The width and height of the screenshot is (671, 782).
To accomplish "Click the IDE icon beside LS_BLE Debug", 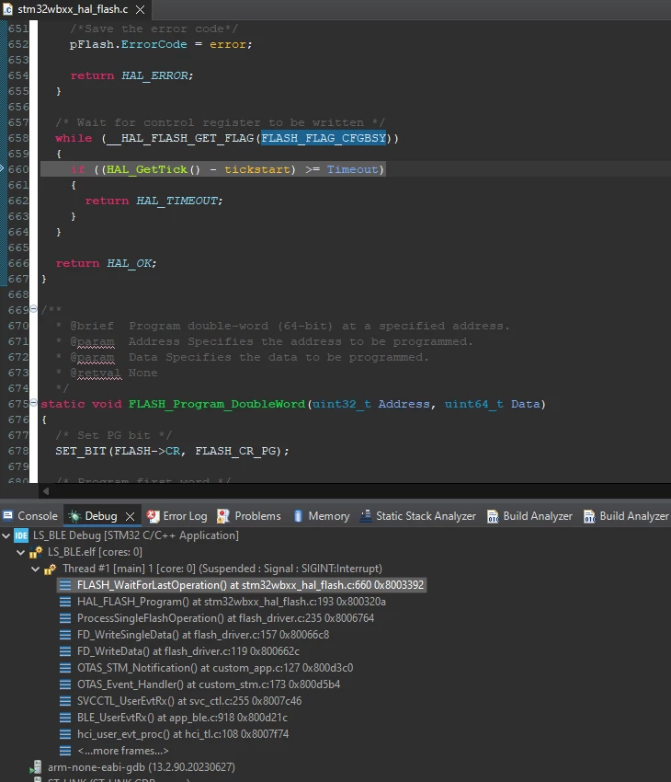I will pyautogui.click(x=21, y=535).
